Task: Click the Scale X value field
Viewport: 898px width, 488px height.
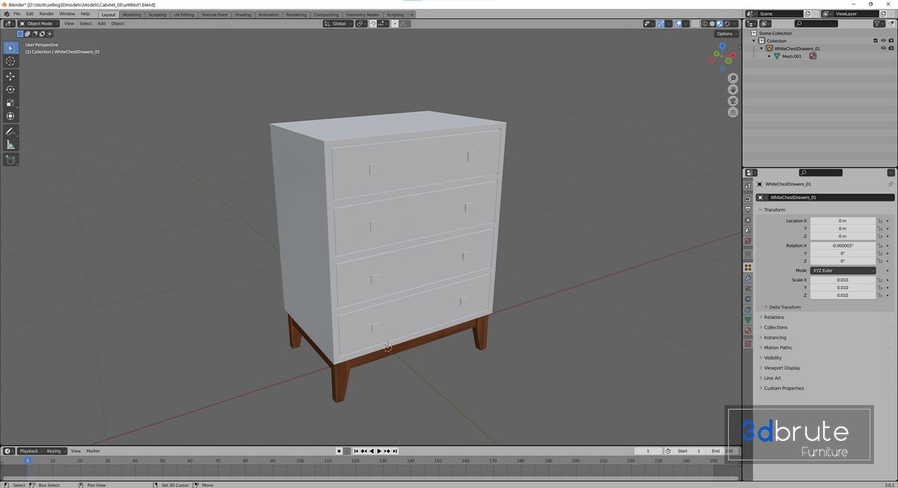Action: point(842,280)
